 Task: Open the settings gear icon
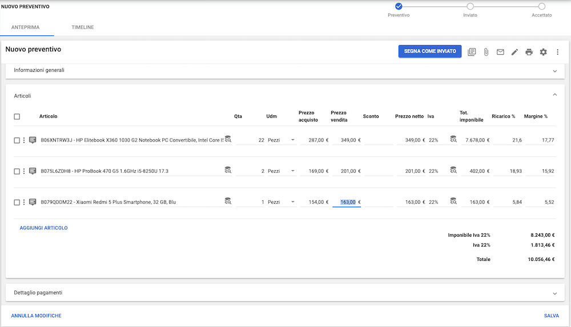click(x=543, y=52)
